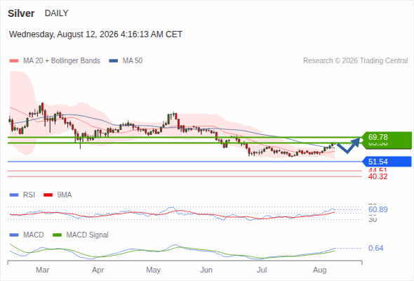Click the RSI value 60.89 label
The image size is (414, 281).
pos(378,209)
